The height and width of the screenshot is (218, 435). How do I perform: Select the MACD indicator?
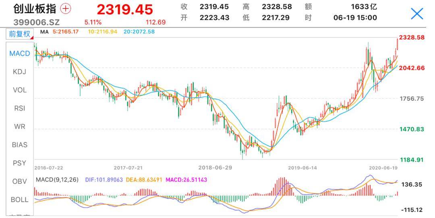point(20,53)
